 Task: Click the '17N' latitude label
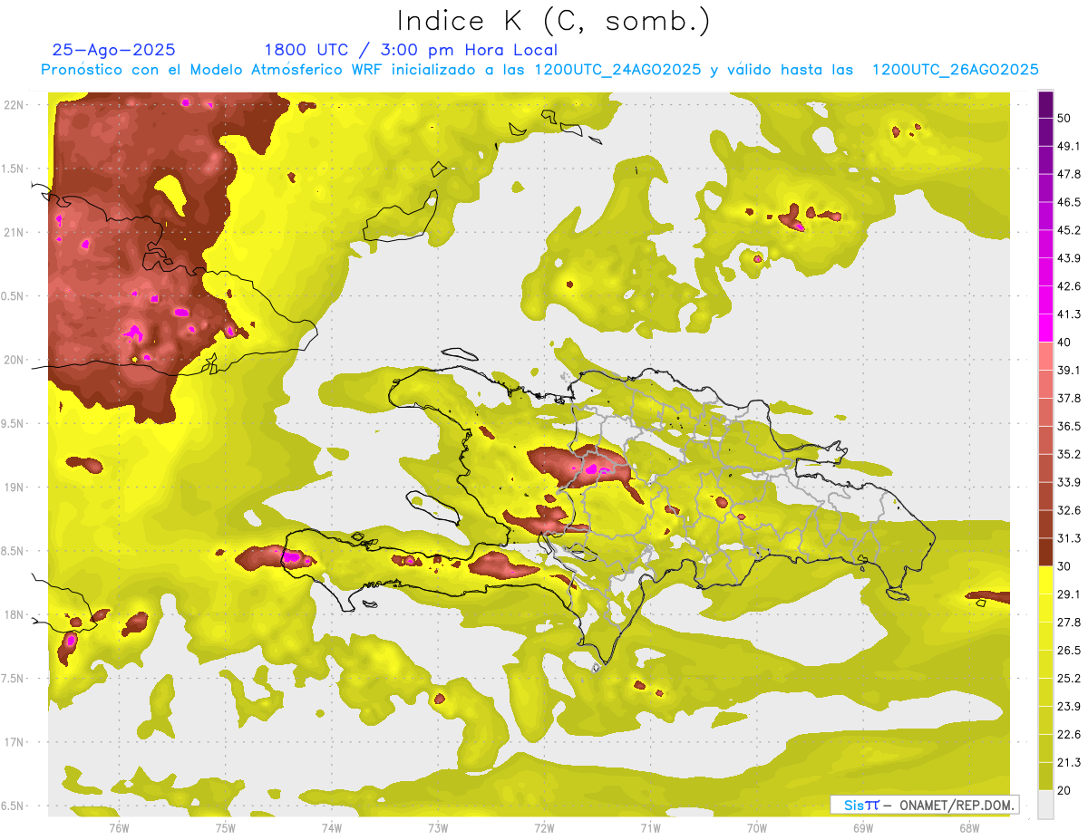click(15, 742)
